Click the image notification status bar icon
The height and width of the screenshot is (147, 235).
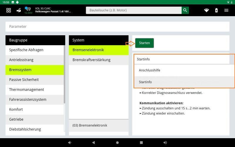(13, 2)
